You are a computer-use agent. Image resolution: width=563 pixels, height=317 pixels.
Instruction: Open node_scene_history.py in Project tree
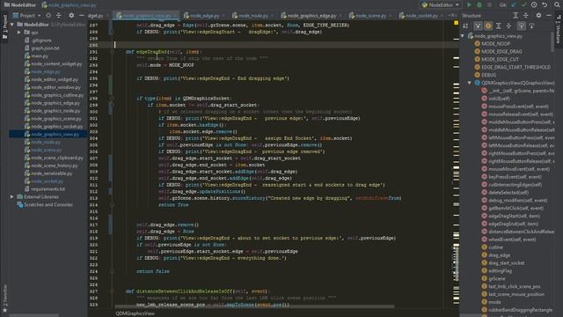point(55,166)
